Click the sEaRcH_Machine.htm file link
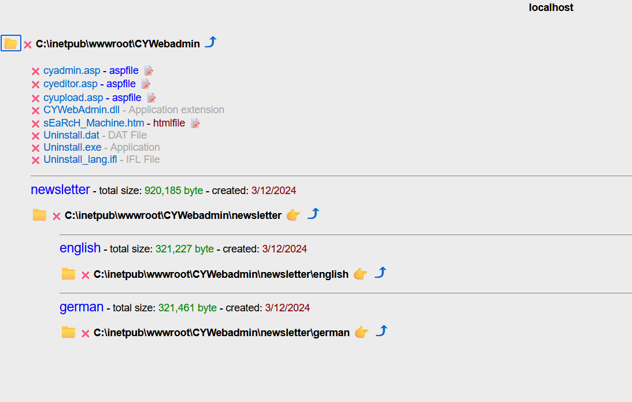The image size is (632, 402). tap(94, 123)
